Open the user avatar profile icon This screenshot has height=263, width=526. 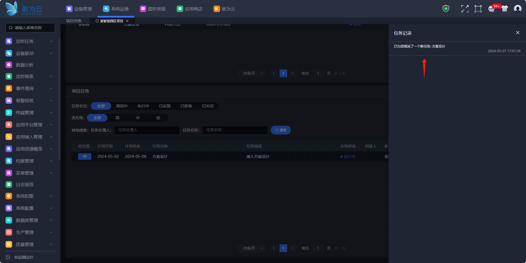(517, 9)
